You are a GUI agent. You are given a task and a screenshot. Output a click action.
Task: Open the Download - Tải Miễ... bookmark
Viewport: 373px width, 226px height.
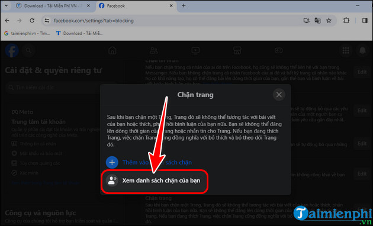point(79,33)
